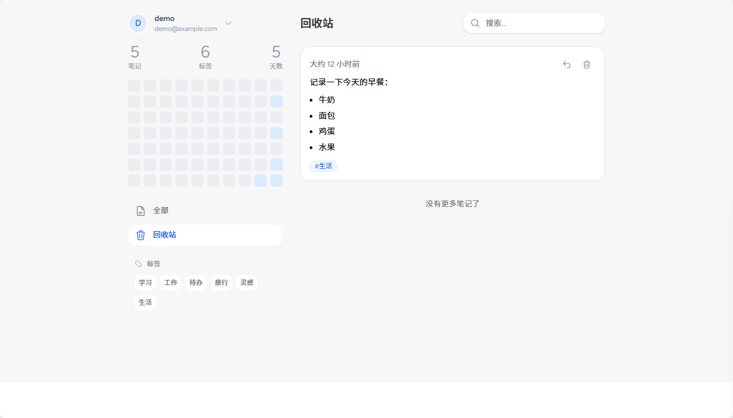Click the magnifier icon in the search bar
The image size is (733, 418).
[x=475, y=23]
